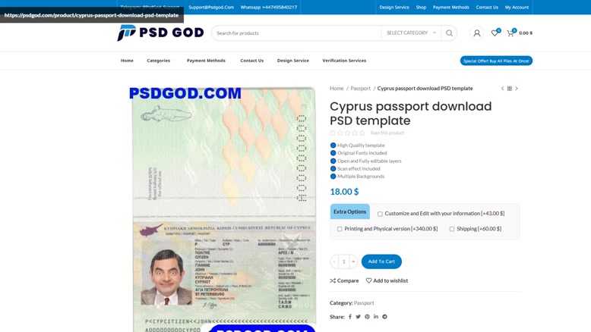Click the Search for products field

coord(296,33)
